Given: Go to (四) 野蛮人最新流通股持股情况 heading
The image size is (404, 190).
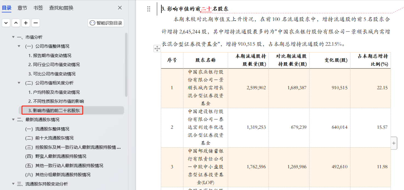Looking at the screenshot, I should click(x=56, y=156).
